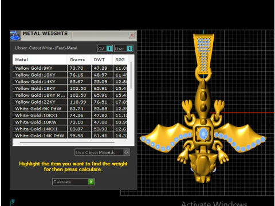The width and height of the screenshot is (275, 206).
Task: Click the 95.58 grams value
Action: tap(76, 136)
